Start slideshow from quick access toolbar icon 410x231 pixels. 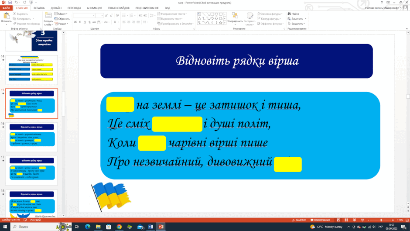pos(31,2)
